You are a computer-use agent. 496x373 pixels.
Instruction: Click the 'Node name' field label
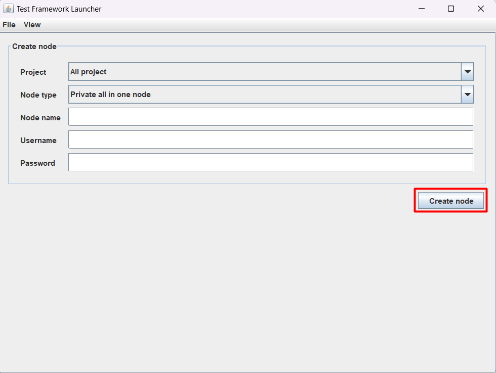[x=40, y=118]
